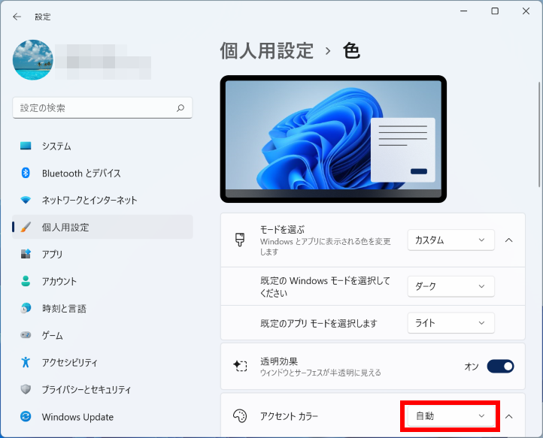Open the カスタム mode dropdown

(x=450, y=240)
